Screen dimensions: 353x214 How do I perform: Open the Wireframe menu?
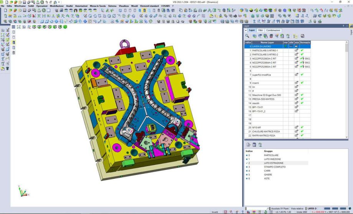[x=20, y=6]
